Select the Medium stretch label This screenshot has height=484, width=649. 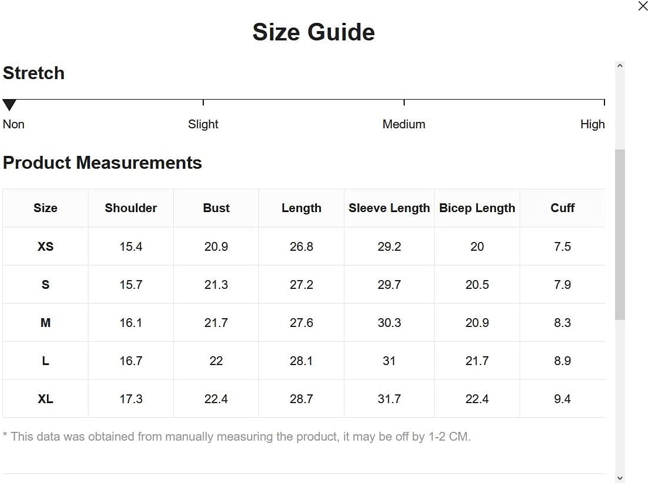click(404, 124)
